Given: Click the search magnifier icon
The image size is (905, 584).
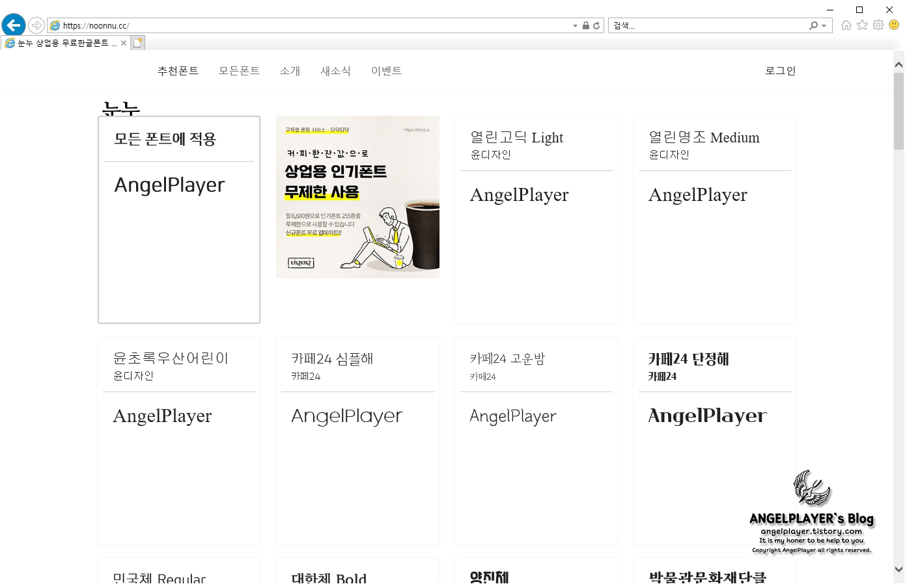Looking at the screenshot, I should [813, 25].
